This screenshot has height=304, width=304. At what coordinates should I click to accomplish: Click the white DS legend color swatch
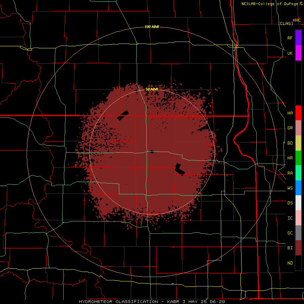[x=298, y=203]
